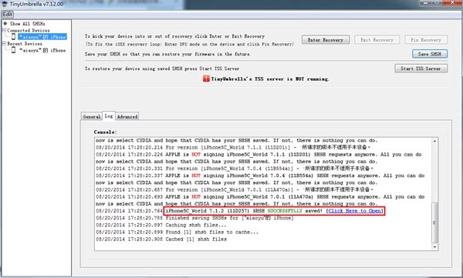Open the Click Here to Open link
463x278 pixels.
point(355,211)
